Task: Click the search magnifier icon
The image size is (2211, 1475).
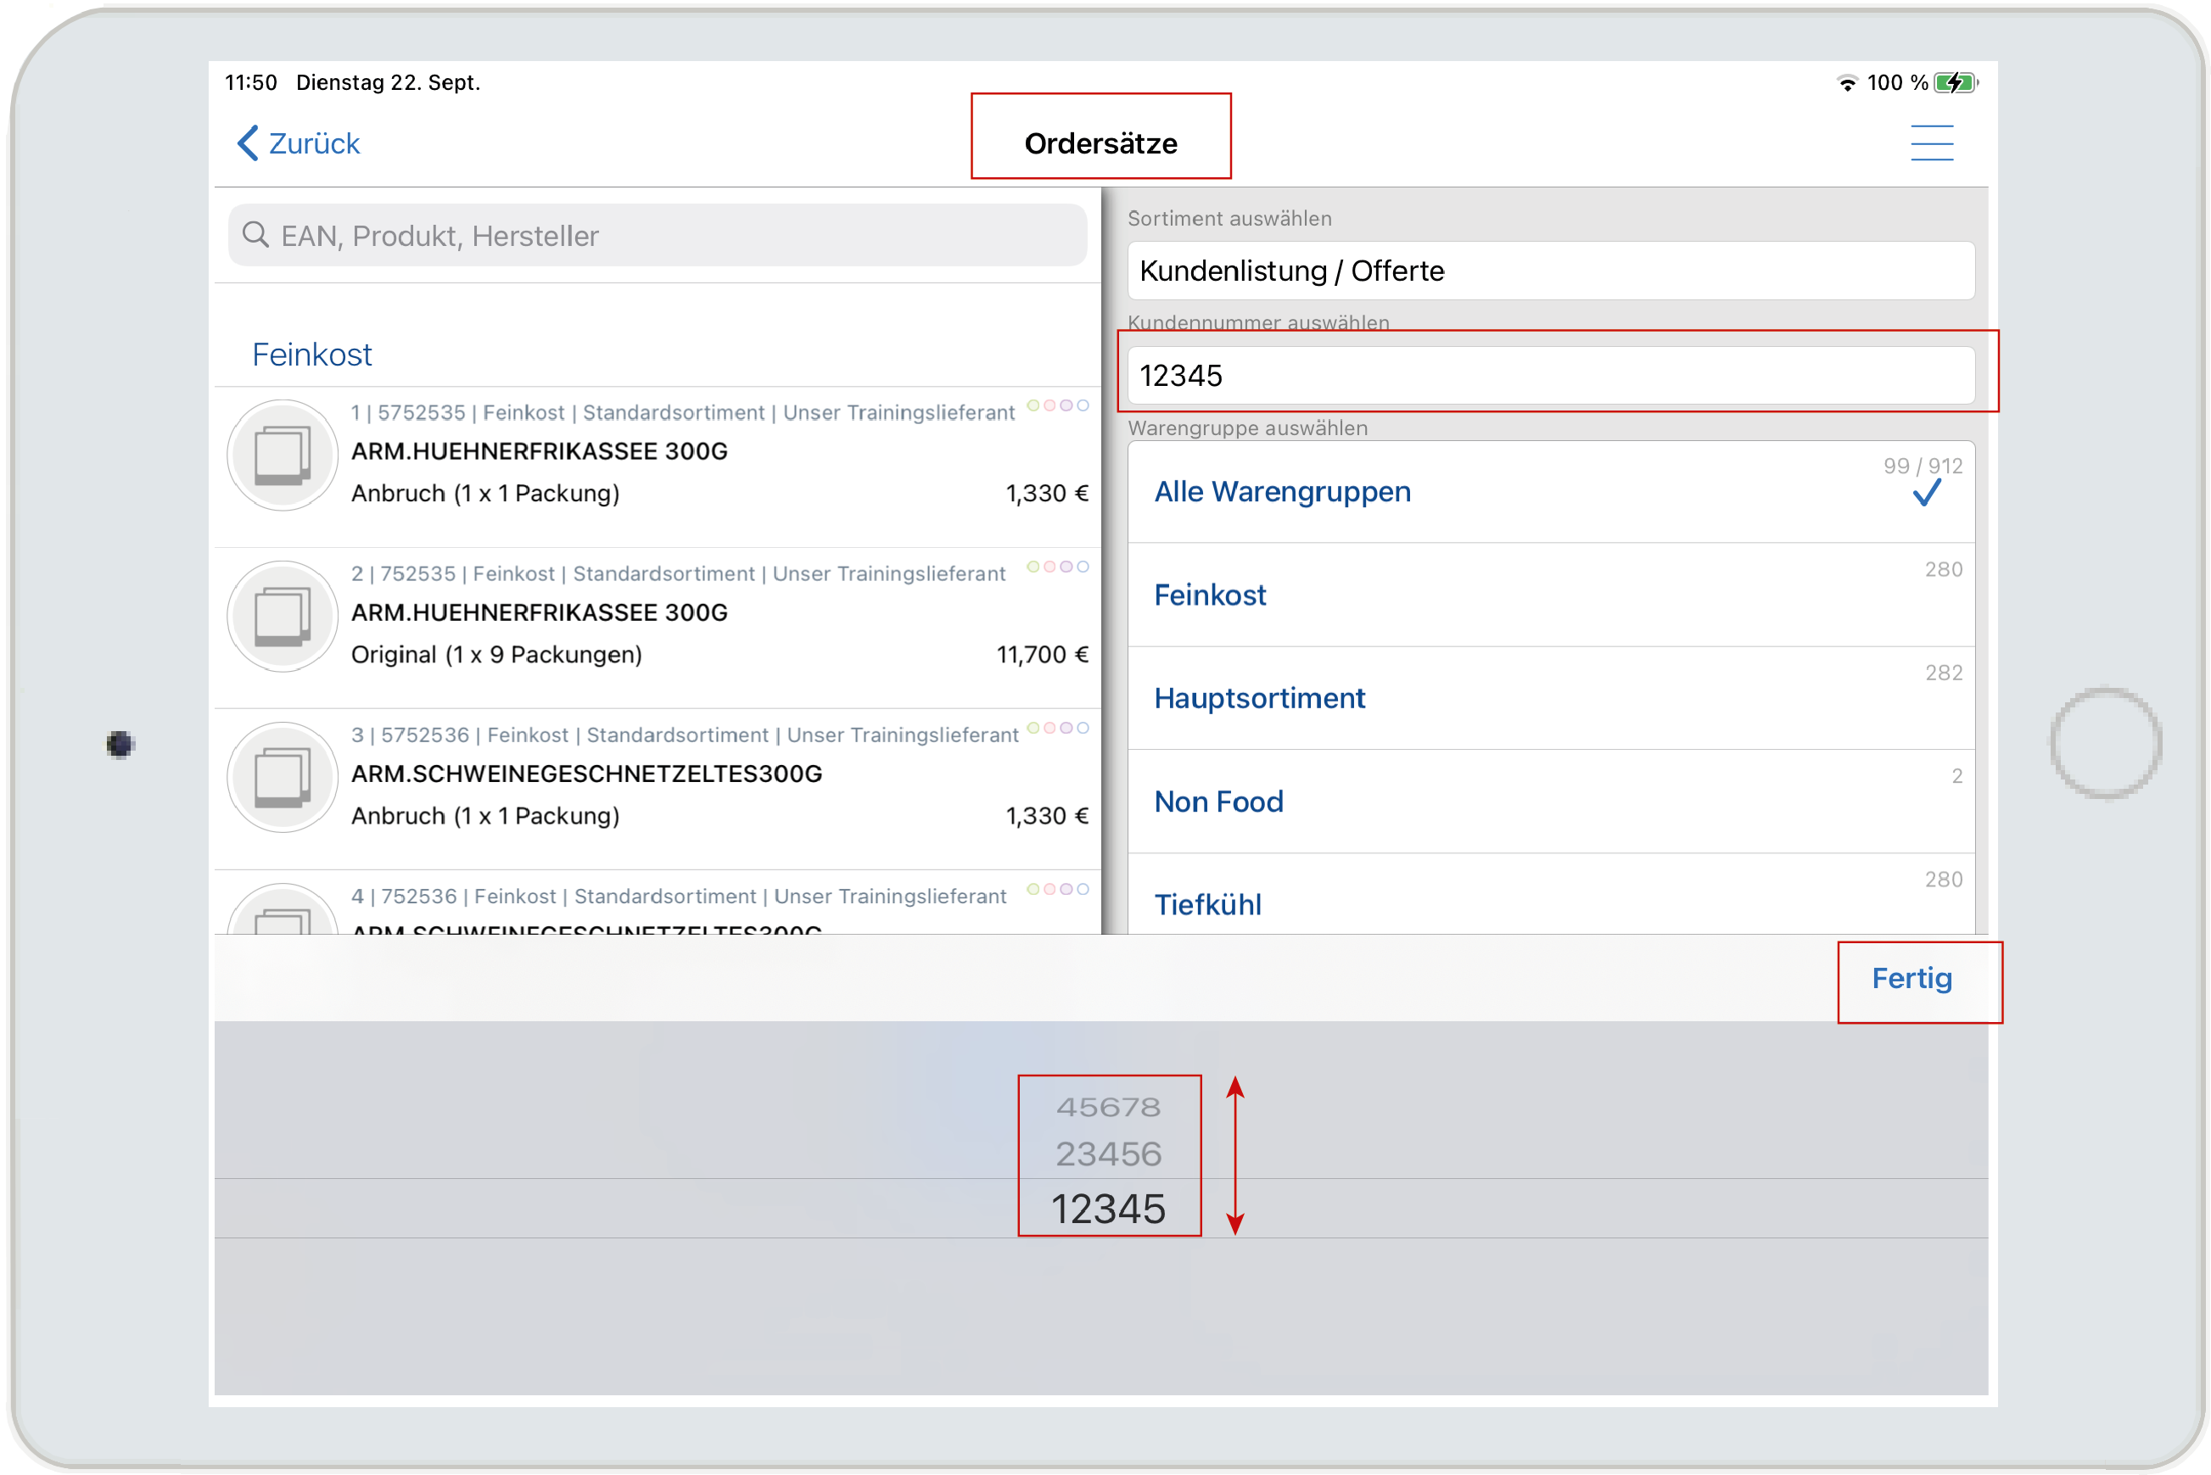Action: (x=255, y=234)
